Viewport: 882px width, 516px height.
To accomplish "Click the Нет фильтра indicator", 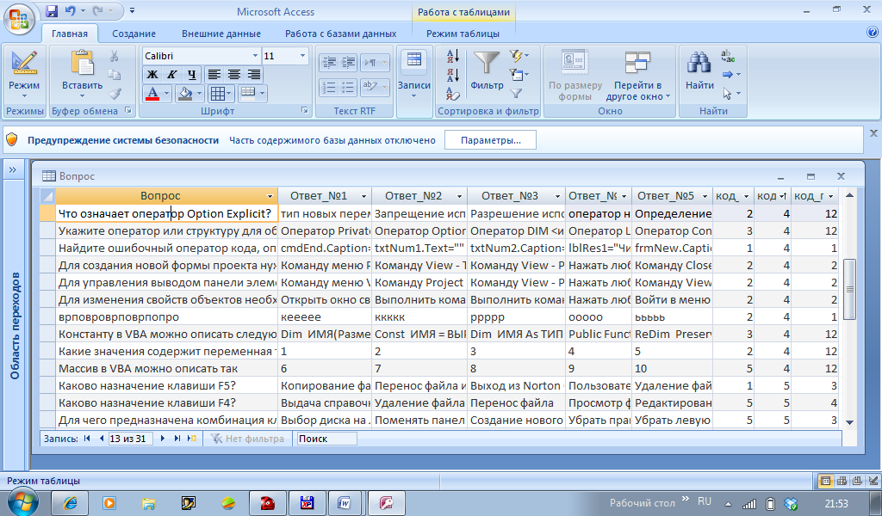I will point(247,439).
